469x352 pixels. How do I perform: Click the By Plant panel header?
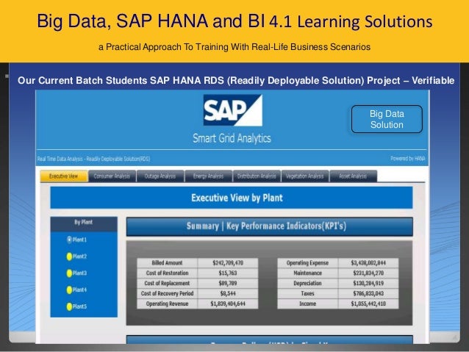click(84, 223)
